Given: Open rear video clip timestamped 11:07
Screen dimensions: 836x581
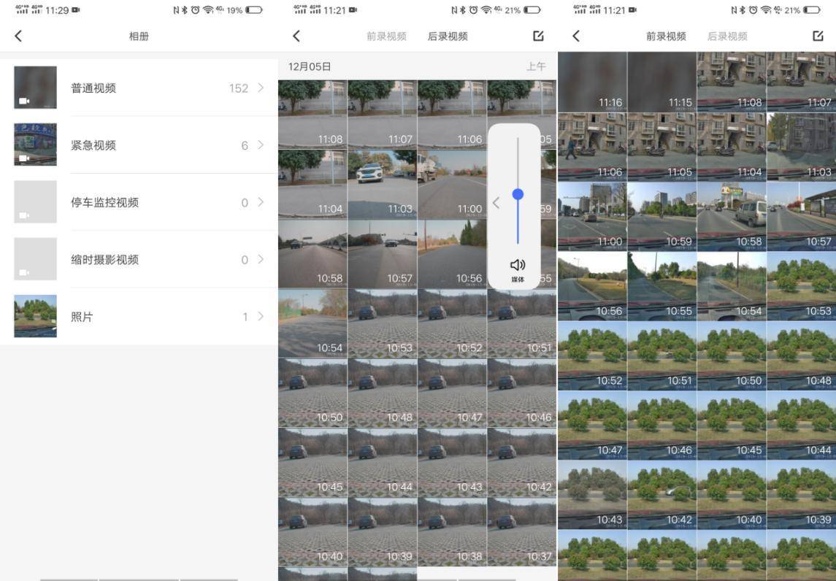Looking at the screenshot, I should (383, 114).
